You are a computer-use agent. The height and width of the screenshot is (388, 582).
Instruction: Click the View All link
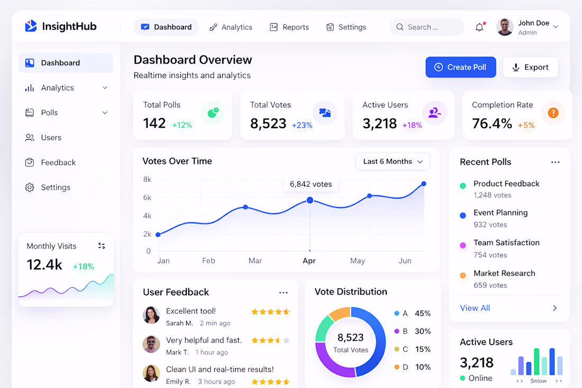coord(475,308)
